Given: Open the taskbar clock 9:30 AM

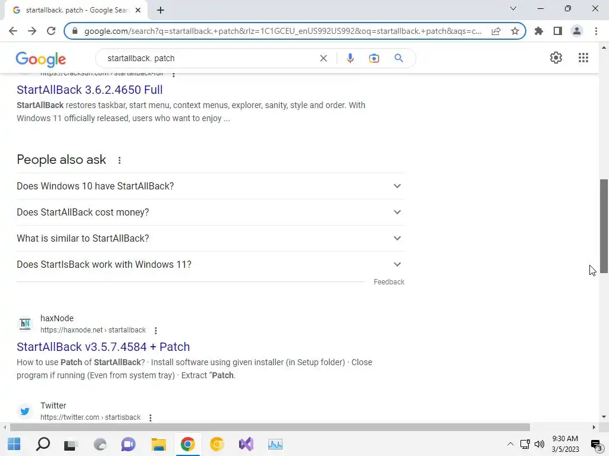Looking at the screenshot, I should 565,444.
